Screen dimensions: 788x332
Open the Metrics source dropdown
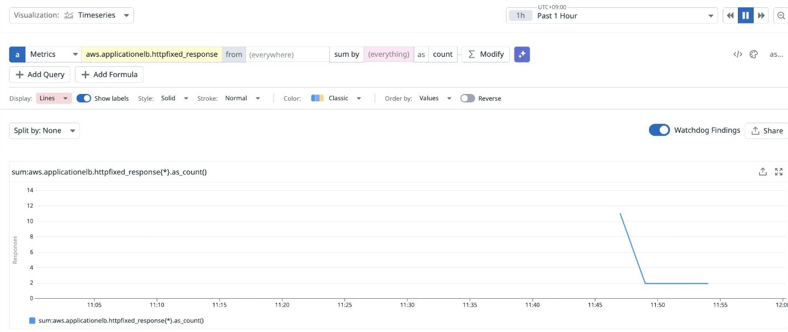coord(53,55)
